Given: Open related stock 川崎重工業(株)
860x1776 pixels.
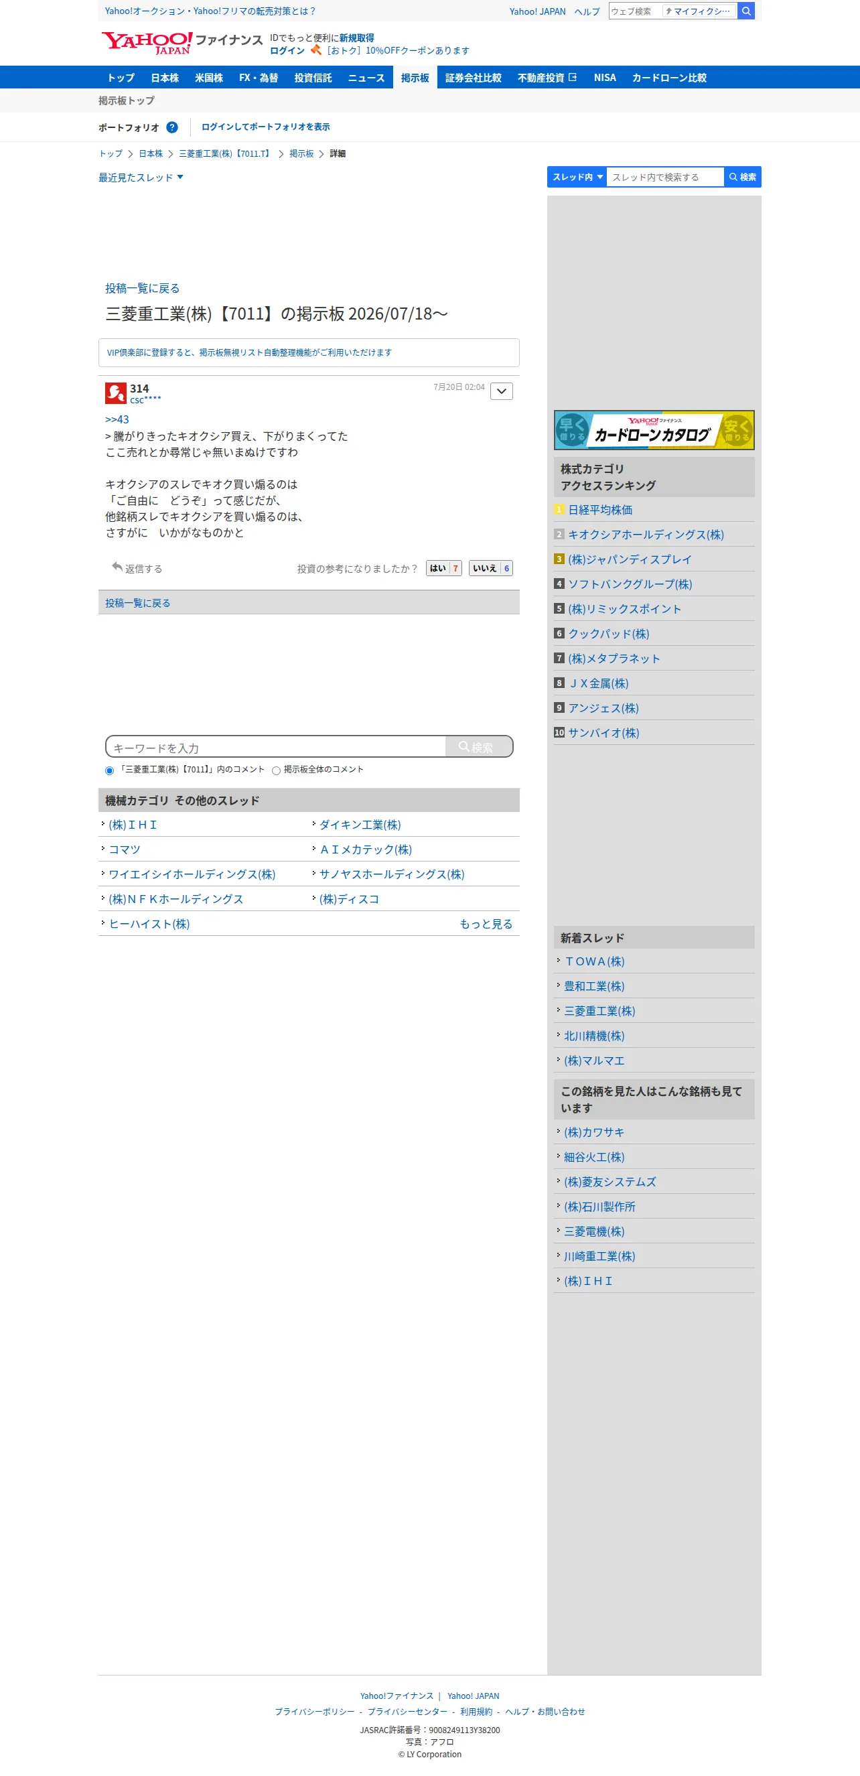Looking at the screenshot, I should 599,1257.
